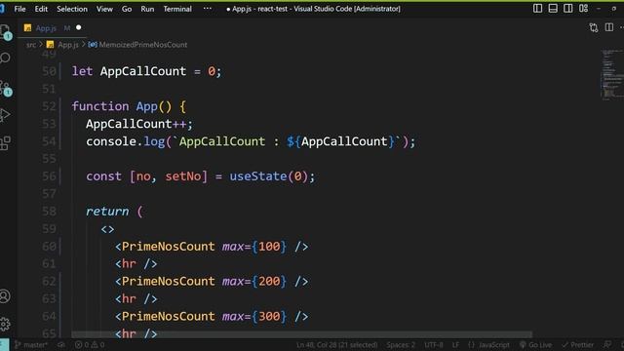Click the horizontal editor scrollbar
Viewport: 624px width, 351px height.
coord(301,334)
